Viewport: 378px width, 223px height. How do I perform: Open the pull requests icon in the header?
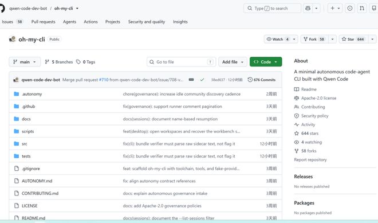point(362,8)
